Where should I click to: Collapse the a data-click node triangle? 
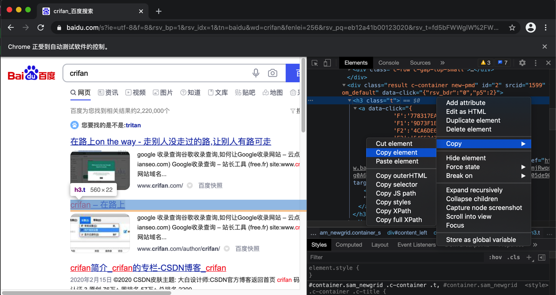point(355,108)
